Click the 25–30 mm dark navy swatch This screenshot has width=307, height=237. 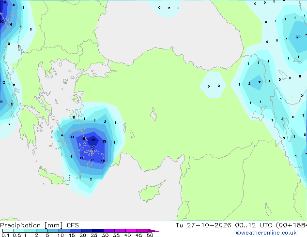98,231
